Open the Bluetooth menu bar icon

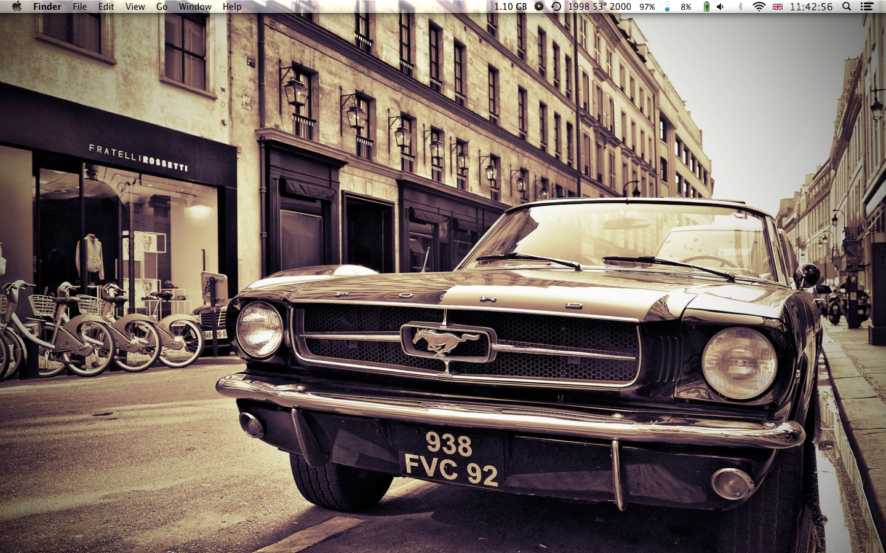coord(740,6)
